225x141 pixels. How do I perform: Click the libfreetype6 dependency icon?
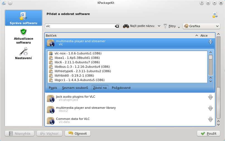coord(51,71)
